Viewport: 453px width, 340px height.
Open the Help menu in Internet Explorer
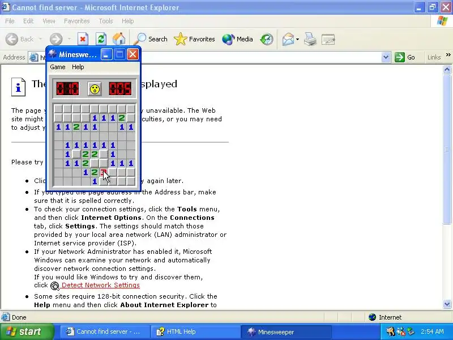127,21
